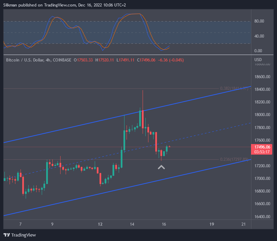Click the open value O17503.33
Viewport: 277px width, 241px height.
point(83,60)
